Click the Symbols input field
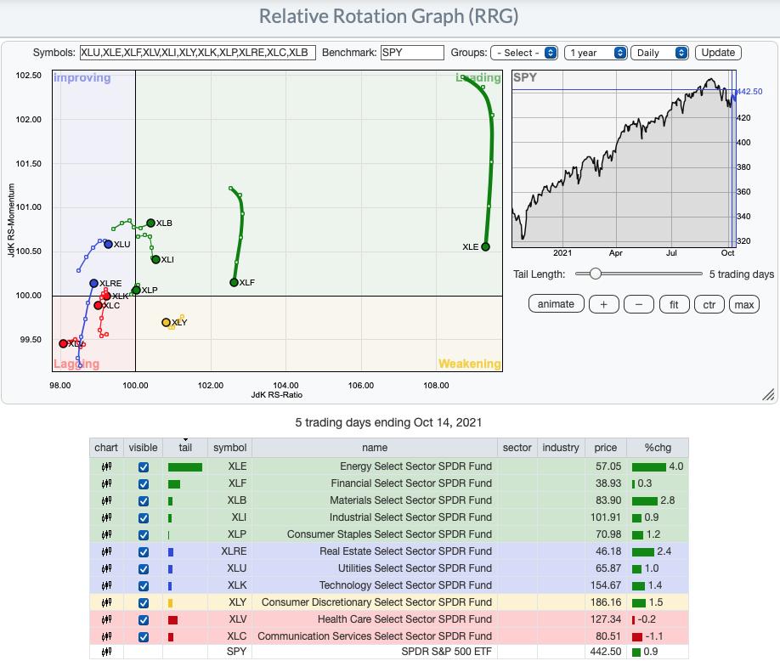Image resolution: width=780 pixels, height=661 pixels. [197, 53]
